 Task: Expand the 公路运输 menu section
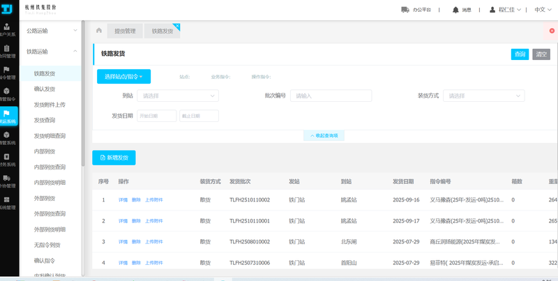pyautogui.click(x=52, y=31)
